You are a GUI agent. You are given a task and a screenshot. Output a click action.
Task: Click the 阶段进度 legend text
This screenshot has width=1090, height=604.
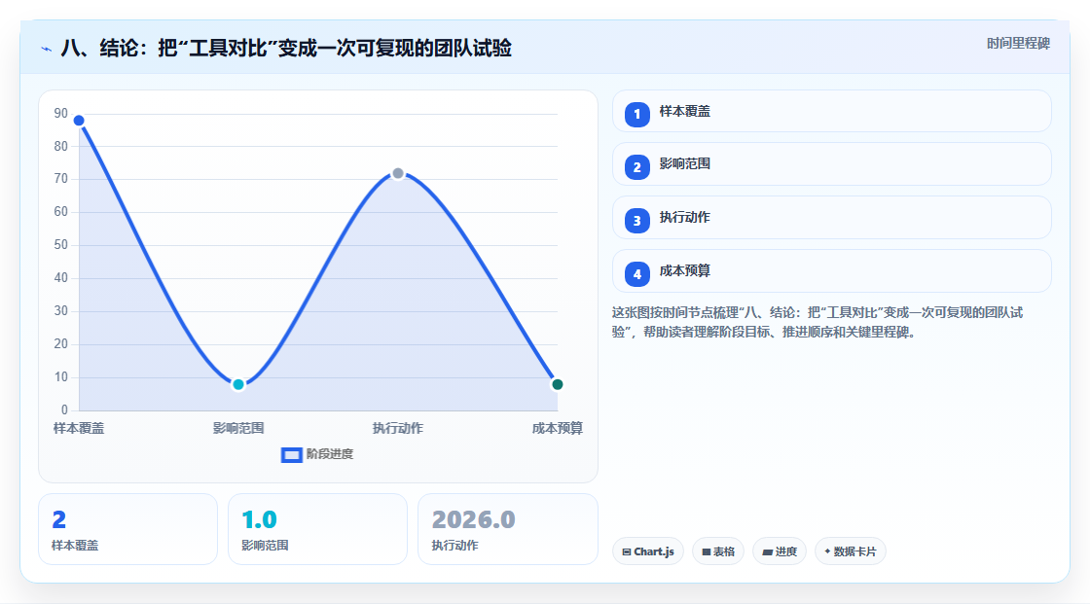330,454
